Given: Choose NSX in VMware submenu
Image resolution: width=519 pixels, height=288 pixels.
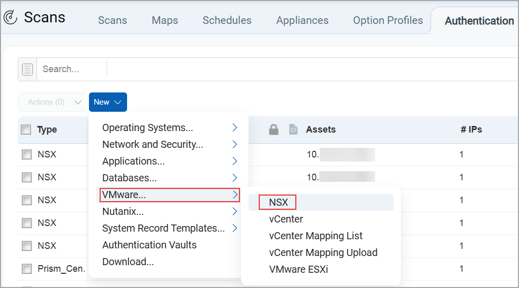Looking at the screenshot, I should click(x=278, y=202).
